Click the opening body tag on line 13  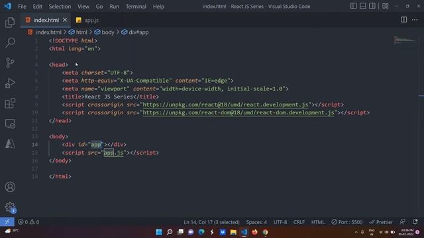[x=58, y=137]
